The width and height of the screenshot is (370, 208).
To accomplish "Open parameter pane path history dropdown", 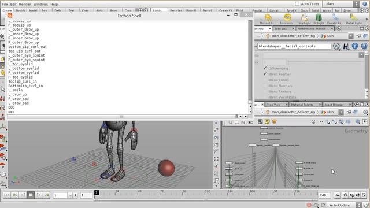I will (x=351, y=36).
